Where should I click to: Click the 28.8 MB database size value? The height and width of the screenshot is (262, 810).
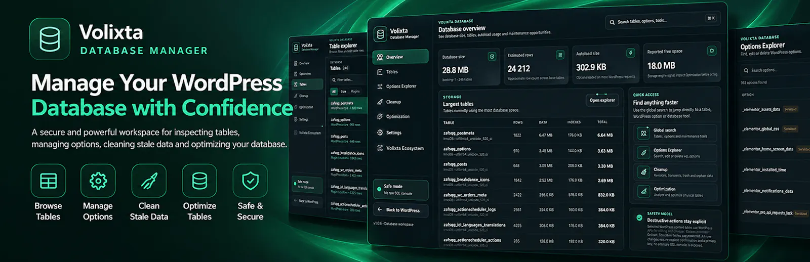tap(455, 70)
